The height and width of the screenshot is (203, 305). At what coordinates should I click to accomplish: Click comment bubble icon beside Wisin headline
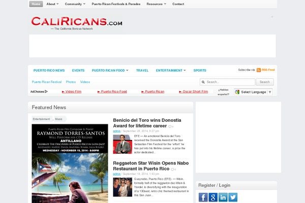172,170
